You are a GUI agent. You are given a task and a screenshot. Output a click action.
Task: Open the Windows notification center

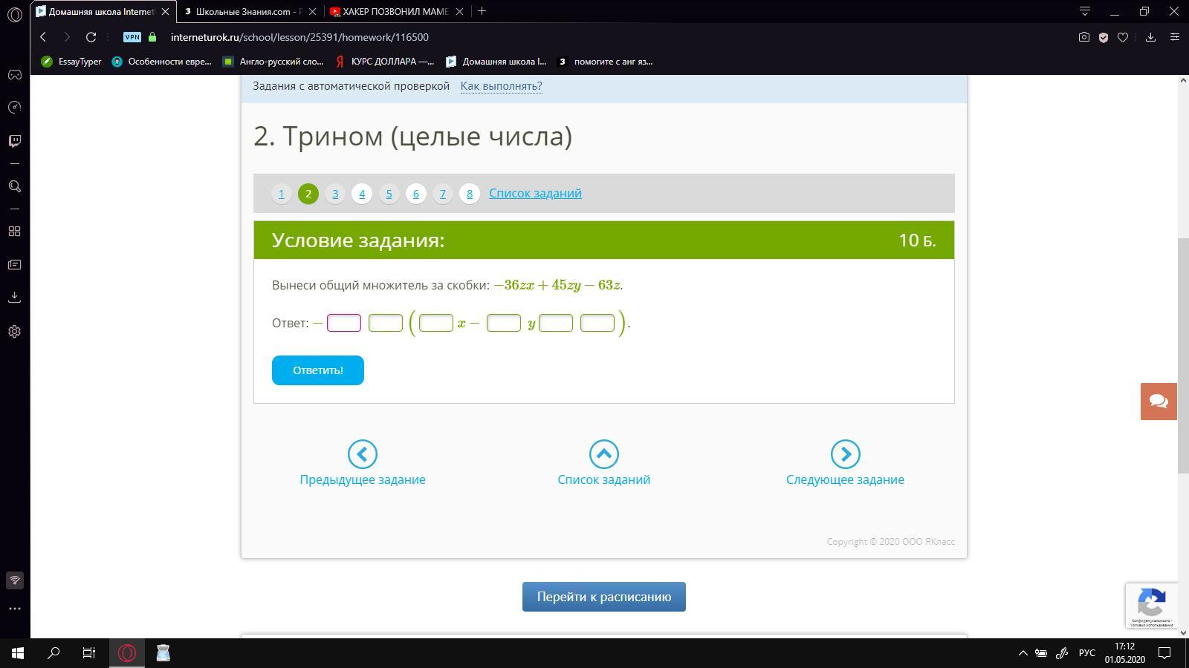1165,653
